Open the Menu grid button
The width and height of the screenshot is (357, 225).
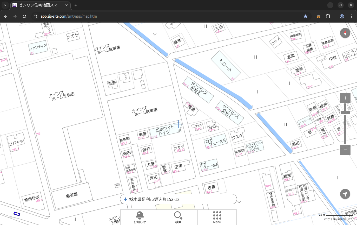tap(217, 217)
